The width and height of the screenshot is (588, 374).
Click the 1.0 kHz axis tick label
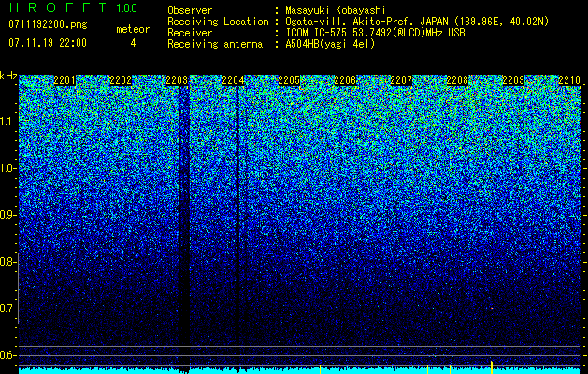[x=7, y=168]
